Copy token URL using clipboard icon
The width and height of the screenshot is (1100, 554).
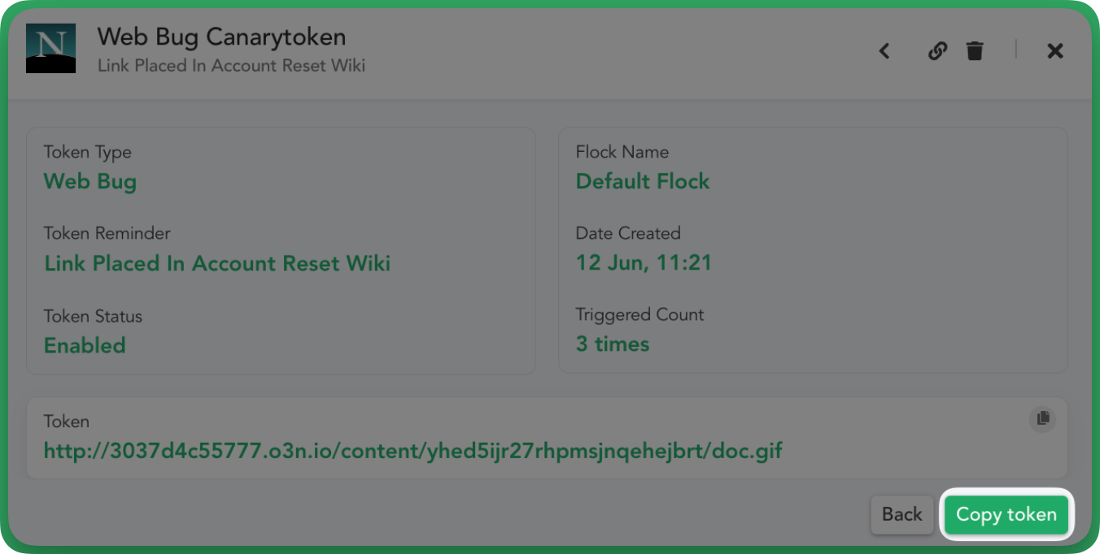click(1043, 418)
